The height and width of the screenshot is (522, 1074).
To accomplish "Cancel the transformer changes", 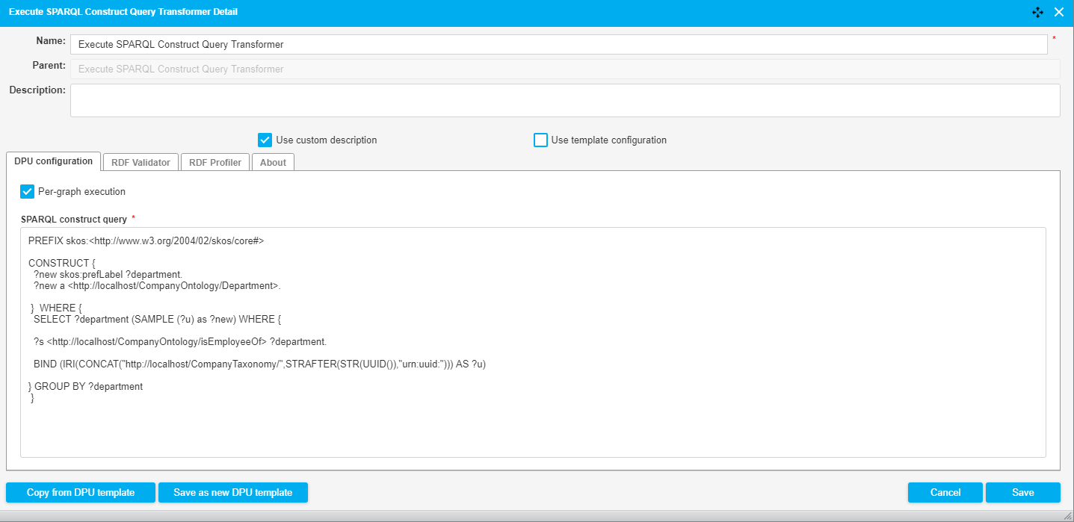I will [x=945, y=493].
